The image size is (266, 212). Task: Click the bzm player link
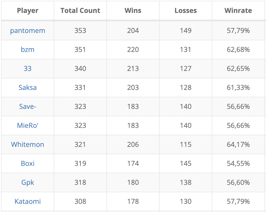(28, 50)
